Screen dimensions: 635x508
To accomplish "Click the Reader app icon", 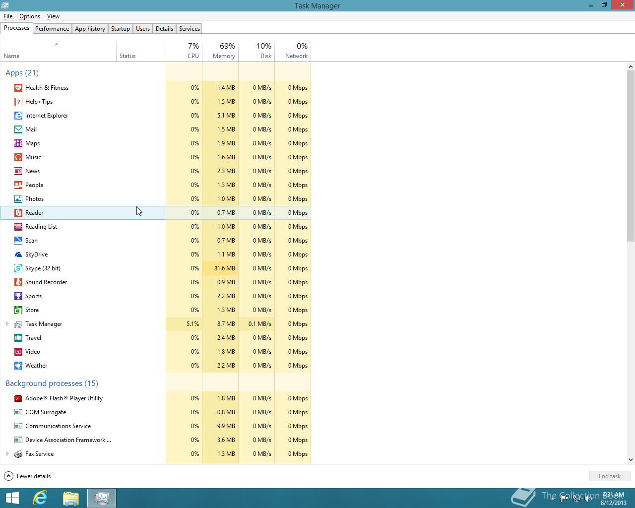I will tap(18, 213).
